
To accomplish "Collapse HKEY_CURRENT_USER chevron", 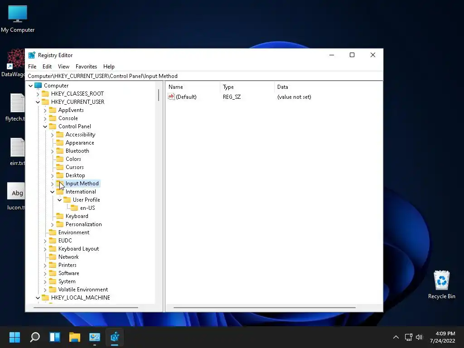I will [38, 102].
